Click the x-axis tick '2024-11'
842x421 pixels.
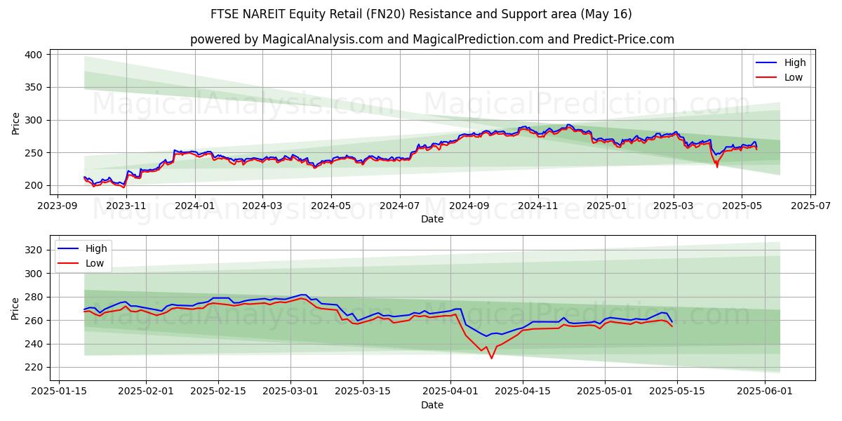(538, 206)
